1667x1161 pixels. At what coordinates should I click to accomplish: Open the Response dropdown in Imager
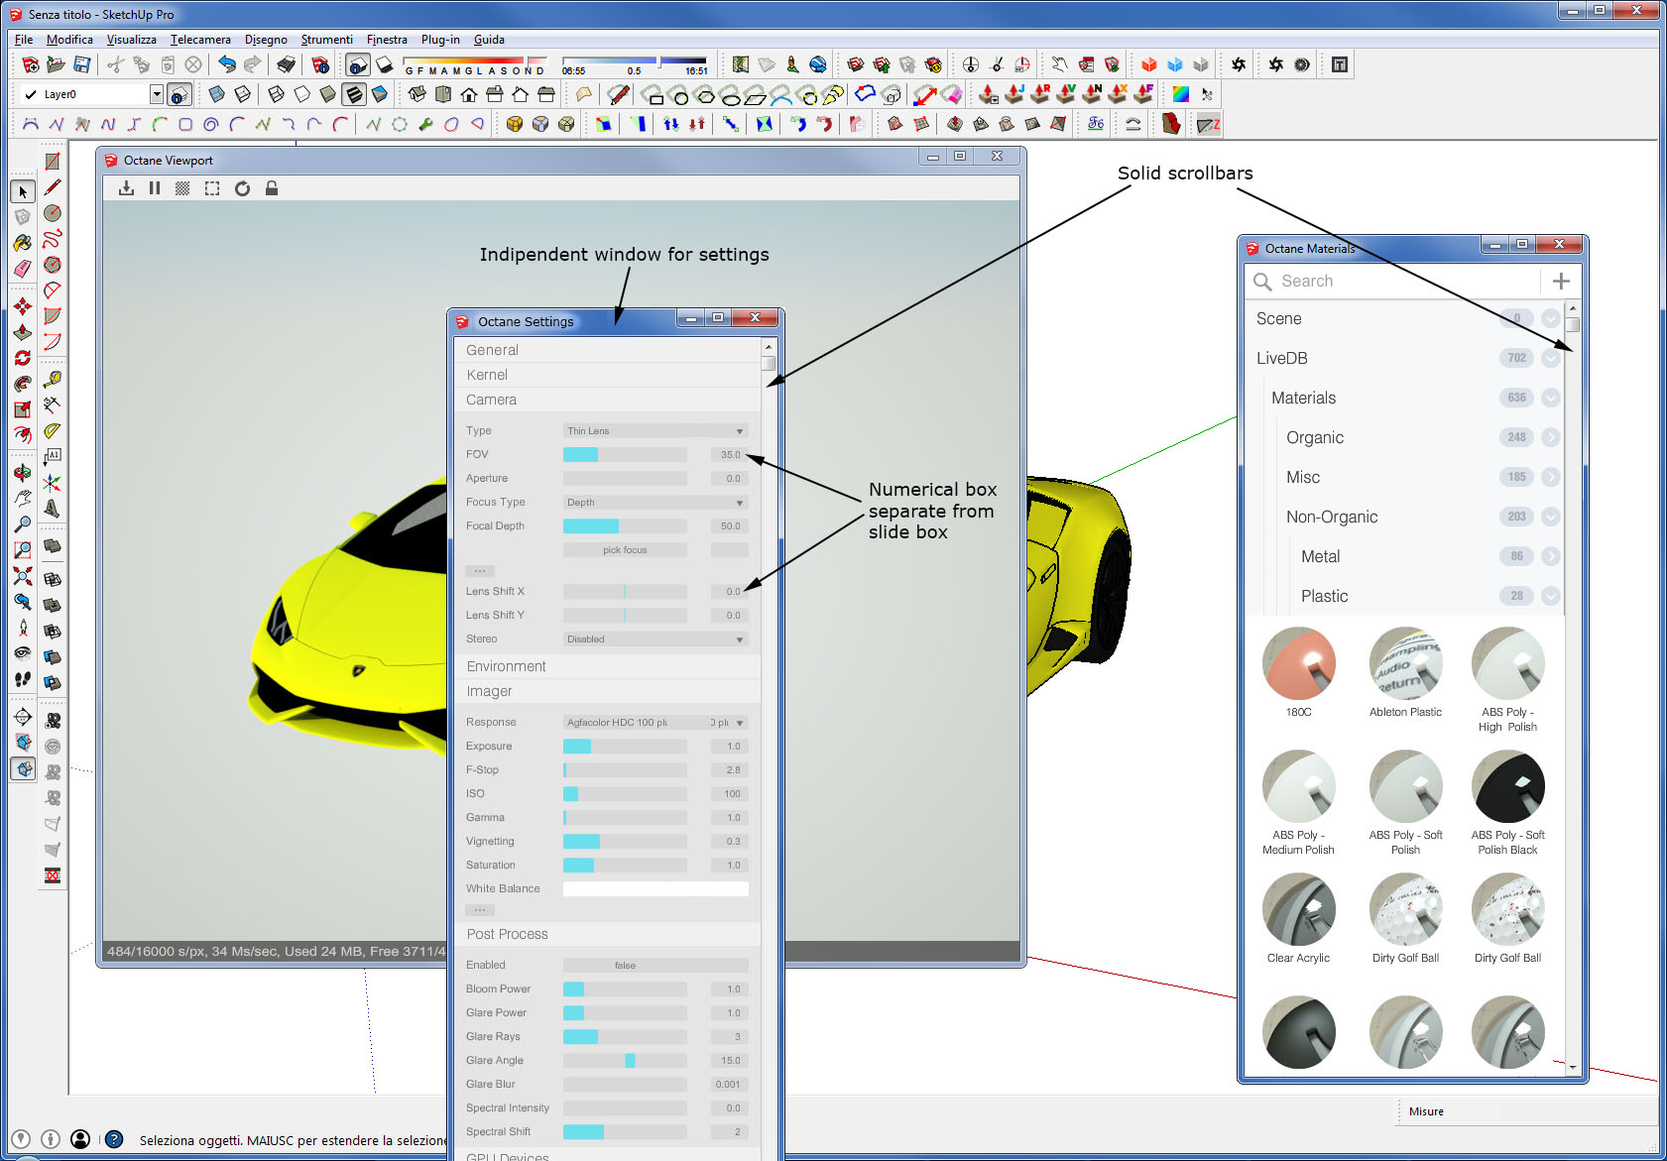(x=655, y=722)
